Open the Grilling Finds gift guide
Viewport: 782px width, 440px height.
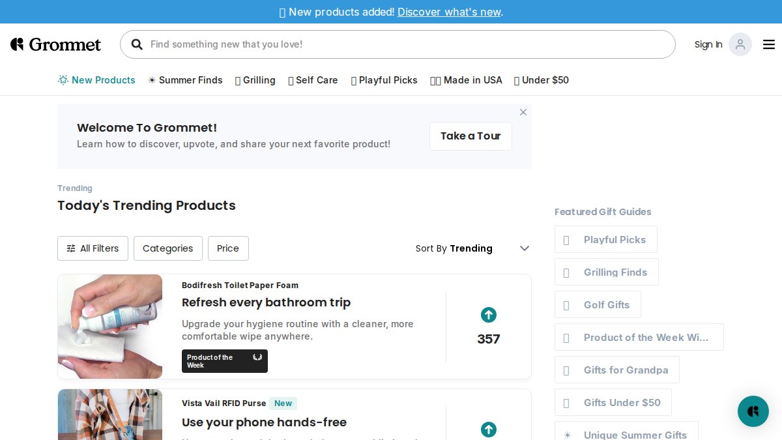tap(607, 272)
